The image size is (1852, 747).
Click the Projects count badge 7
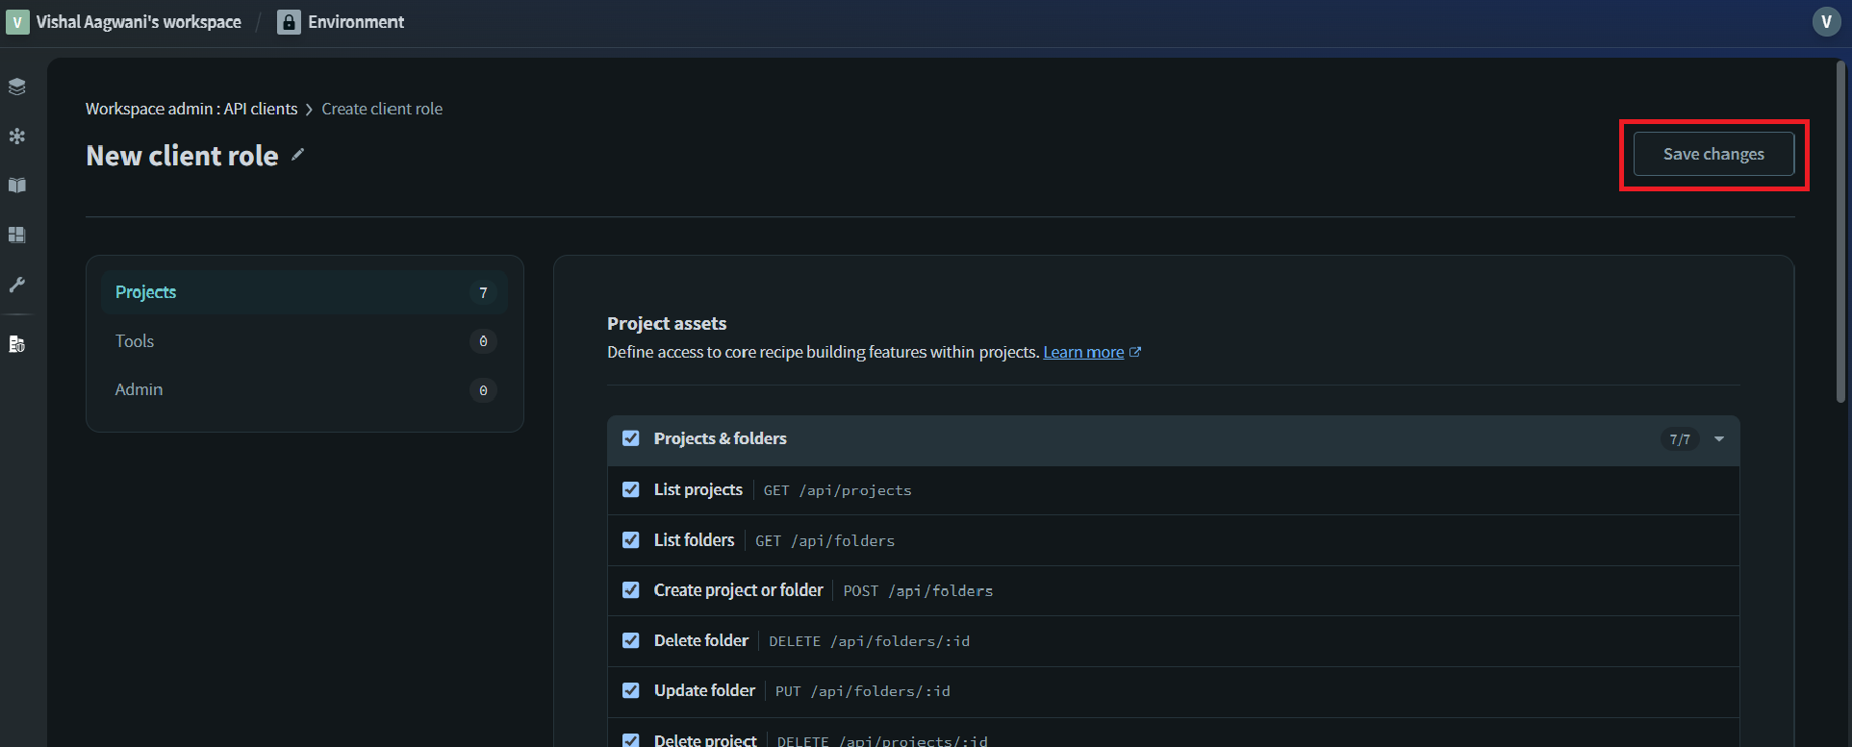[483, 292]
